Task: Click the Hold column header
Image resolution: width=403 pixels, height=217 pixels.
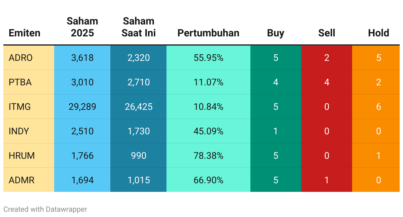Action: [x=379, y=33]
